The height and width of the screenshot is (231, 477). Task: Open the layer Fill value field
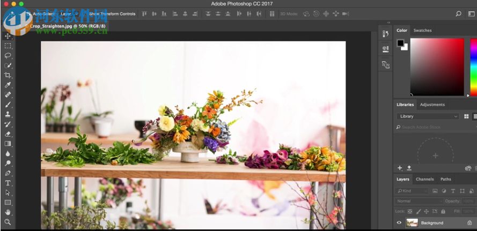468,211
